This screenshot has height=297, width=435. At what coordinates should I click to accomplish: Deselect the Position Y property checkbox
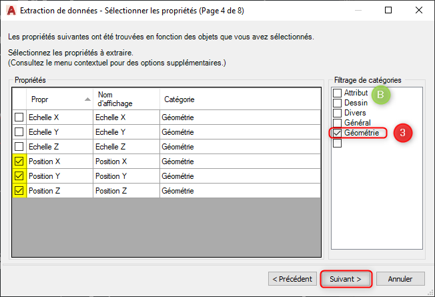[x=20, y=176]
